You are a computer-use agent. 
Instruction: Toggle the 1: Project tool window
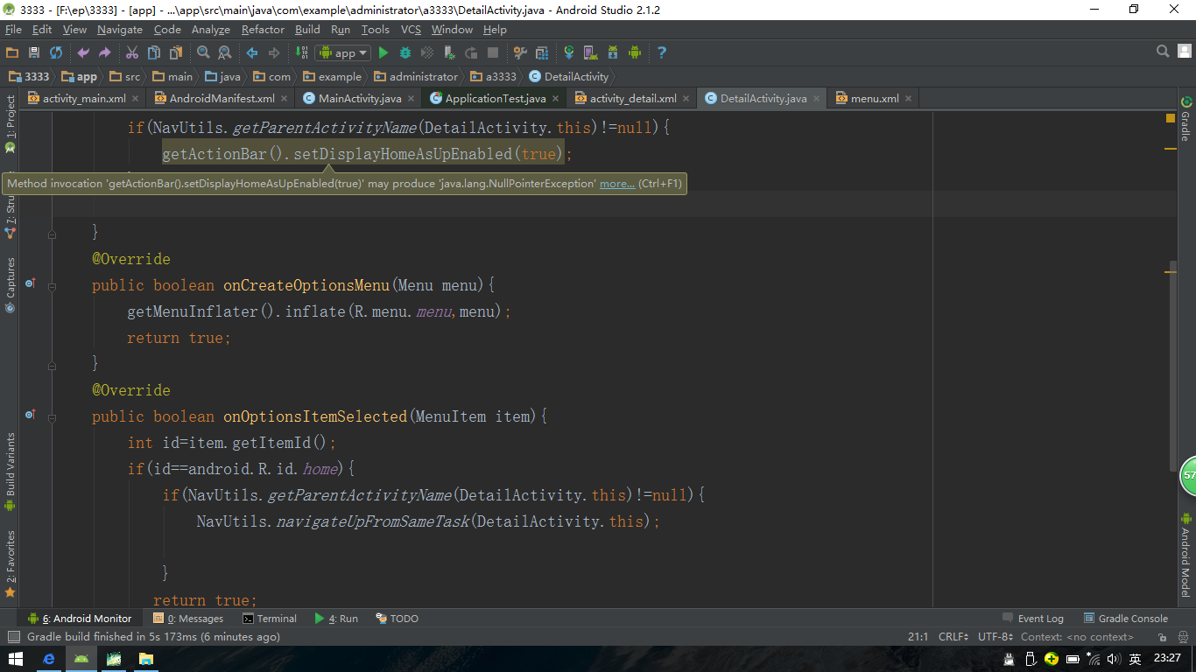click(11, 124)
